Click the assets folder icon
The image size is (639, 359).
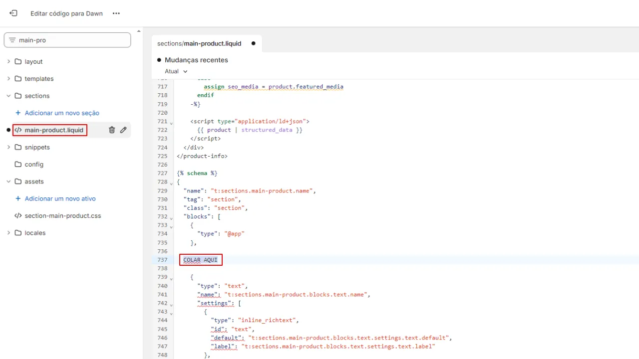tap(18, 181)
